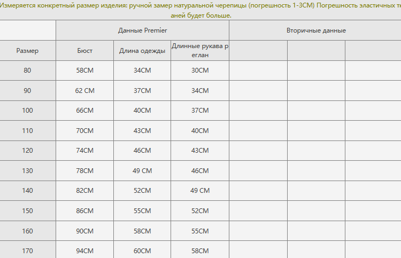Click the size 130 clothing length 49 CM cell

[142, 171]
